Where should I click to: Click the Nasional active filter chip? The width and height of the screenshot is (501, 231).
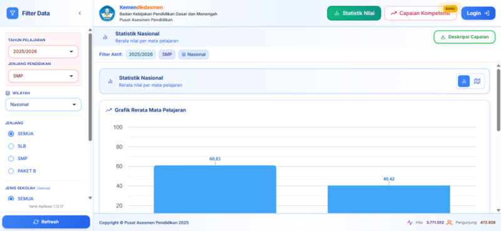tap(194, 54)
